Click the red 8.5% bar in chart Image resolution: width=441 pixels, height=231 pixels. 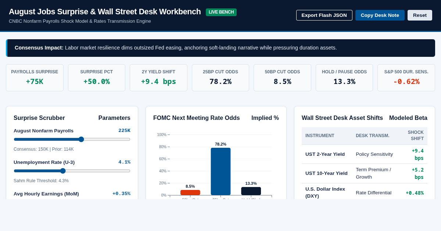(x=190, y=192)
